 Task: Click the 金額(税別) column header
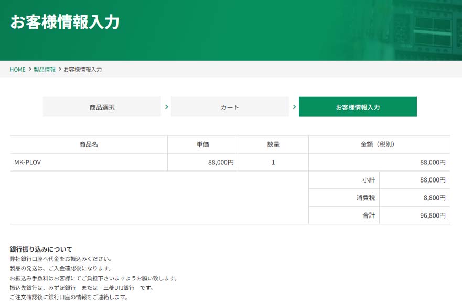pos(379,144)
